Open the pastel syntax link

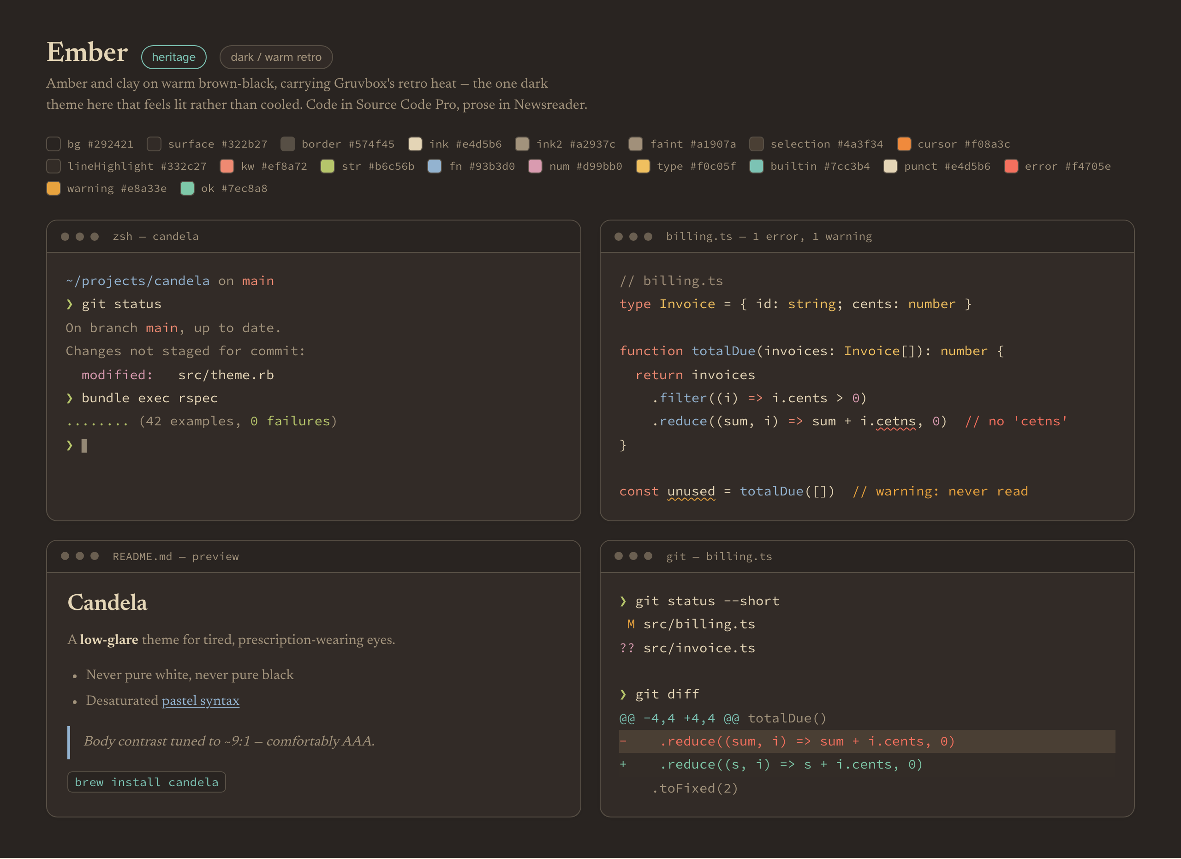pyautogui.click(x=201, y=701)
